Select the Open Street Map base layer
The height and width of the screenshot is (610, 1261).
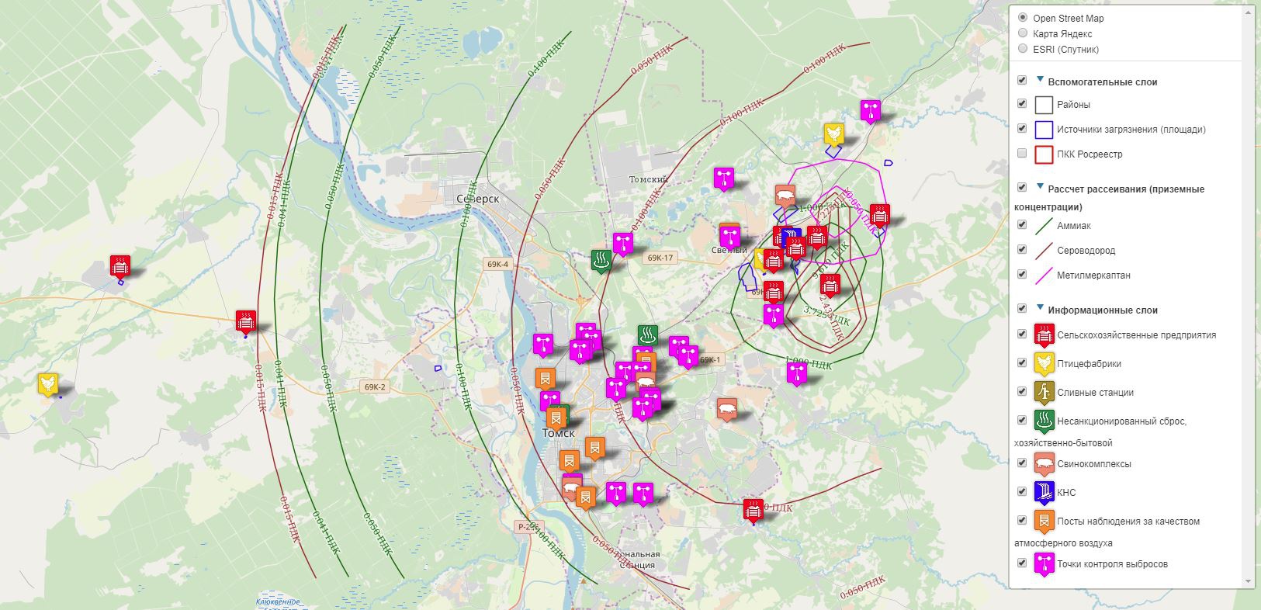1023,17
